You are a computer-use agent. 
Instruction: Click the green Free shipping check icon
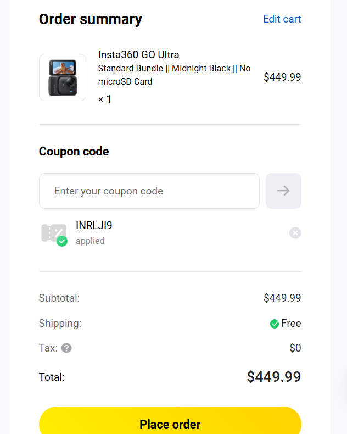(x=275, y=324)
